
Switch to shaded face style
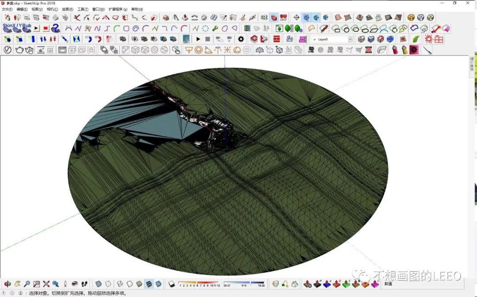pyautogui.click(x=139, y=284)
